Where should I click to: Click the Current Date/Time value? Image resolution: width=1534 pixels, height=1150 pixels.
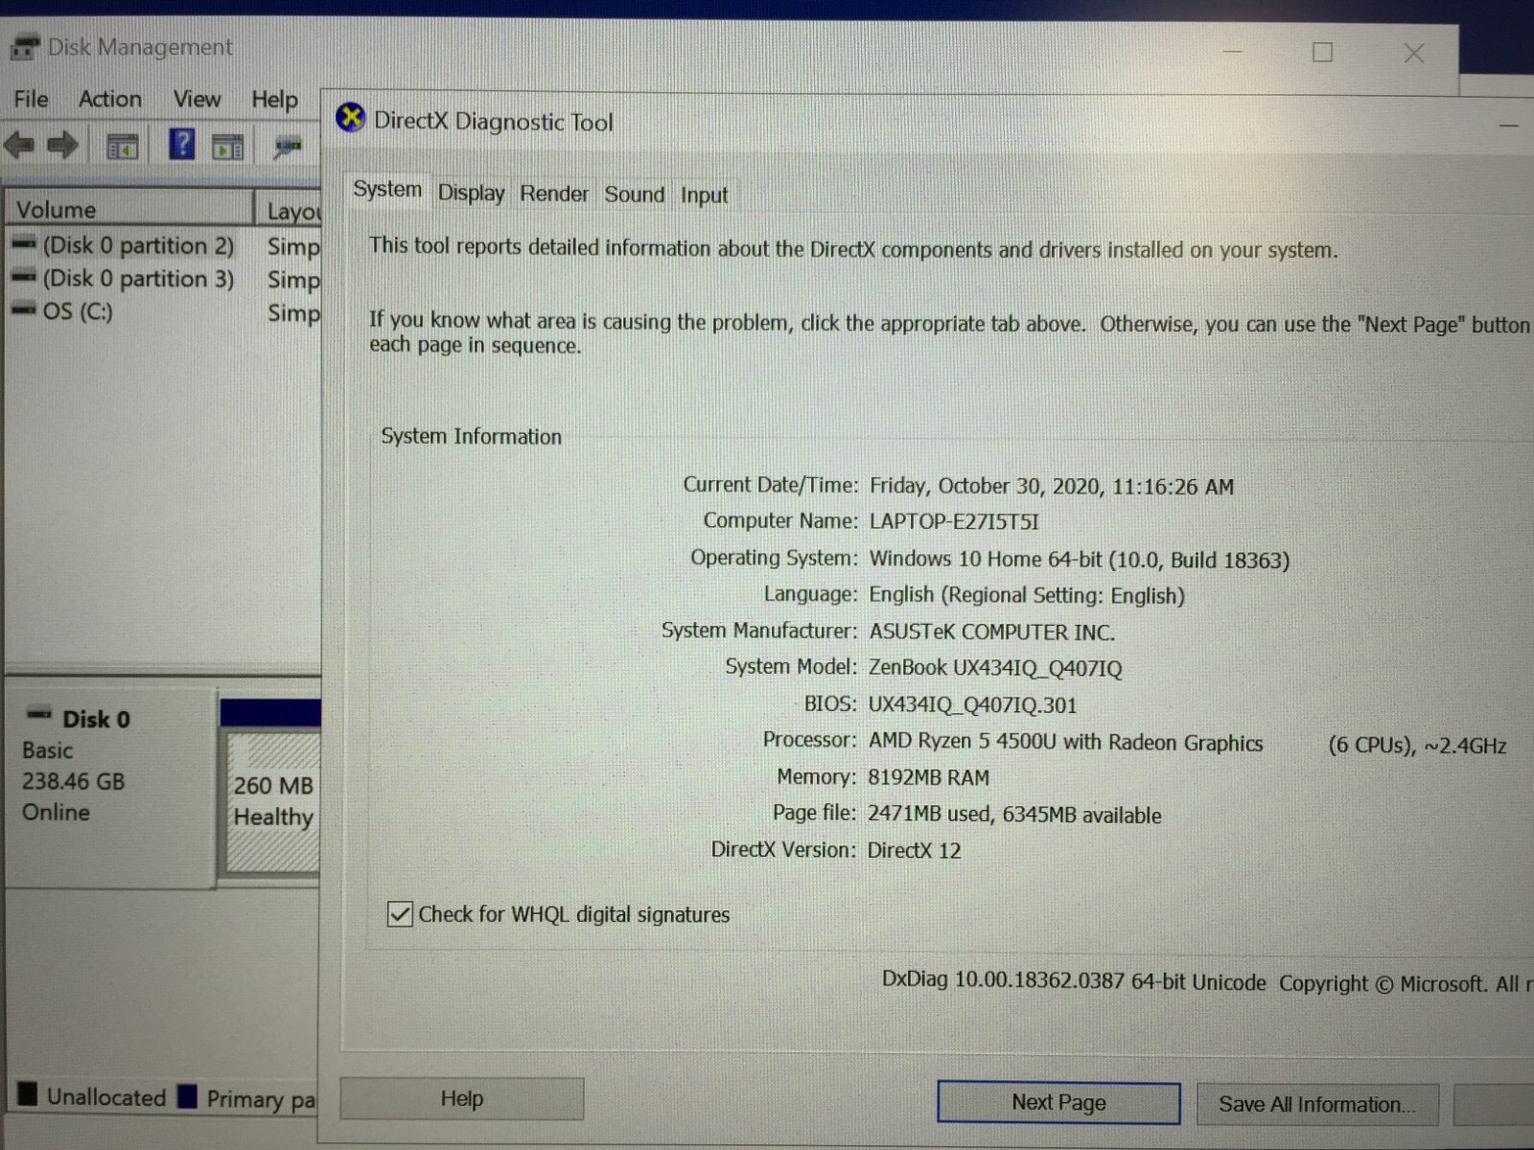coord(1051,487)
